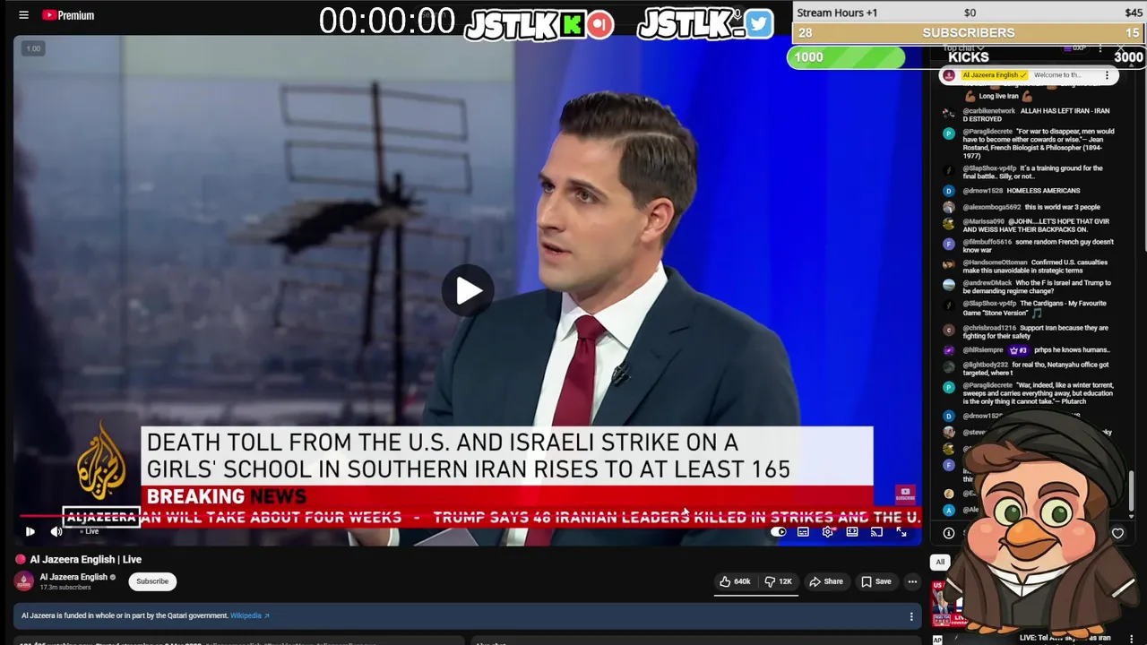Viewport: 1147px width, 645px height.
Task: Share the live video
Action: tap(825, 581)
